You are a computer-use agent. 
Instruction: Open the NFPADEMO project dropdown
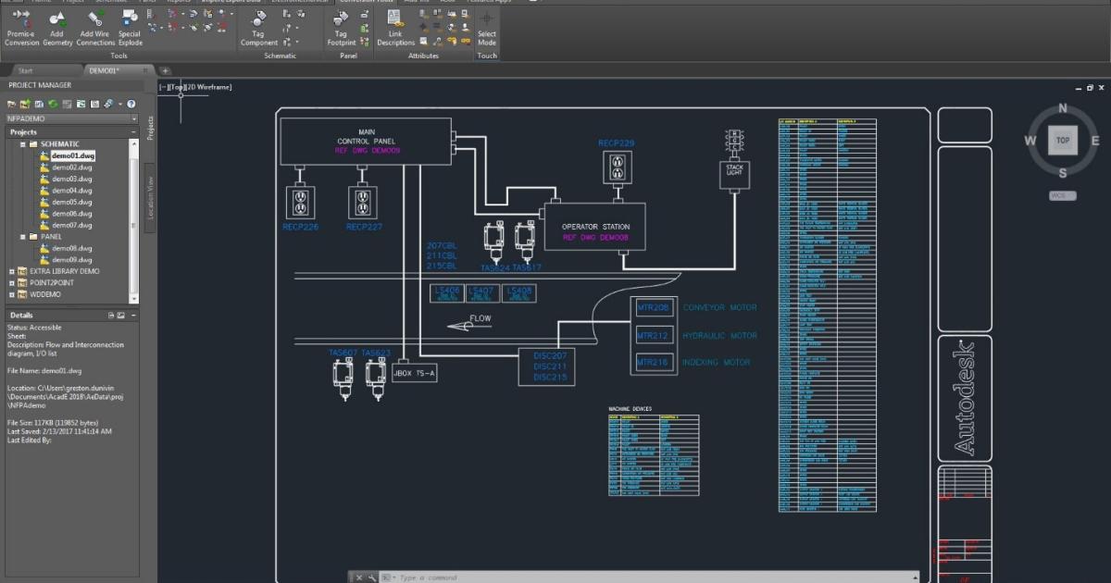(x=133, y=118)
